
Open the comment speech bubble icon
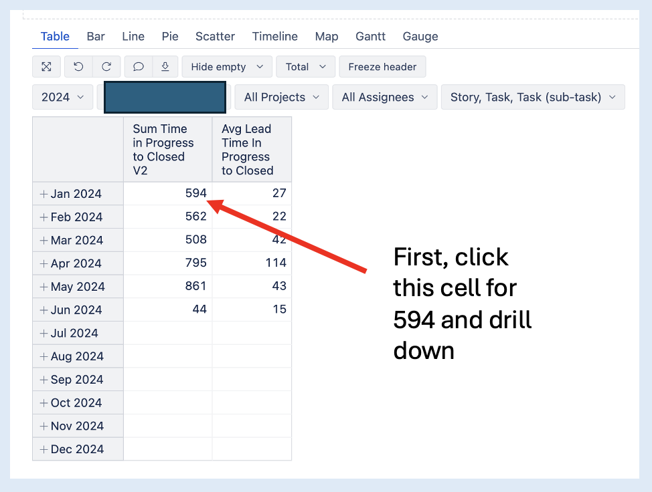tap(139, 67)
